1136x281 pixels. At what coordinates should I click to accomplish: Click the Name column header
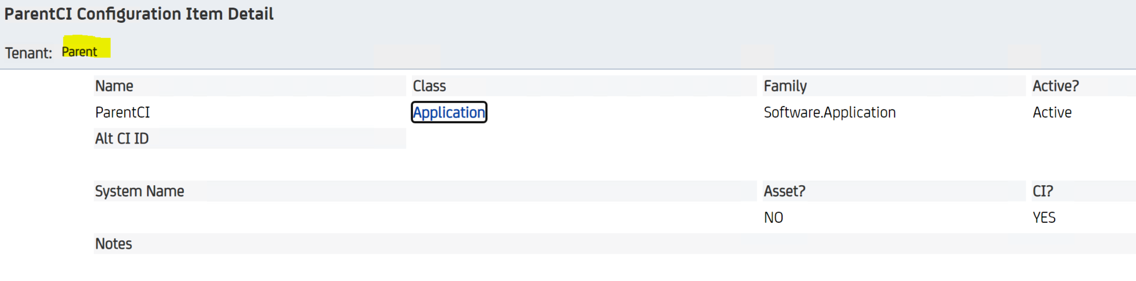(114, 86)
